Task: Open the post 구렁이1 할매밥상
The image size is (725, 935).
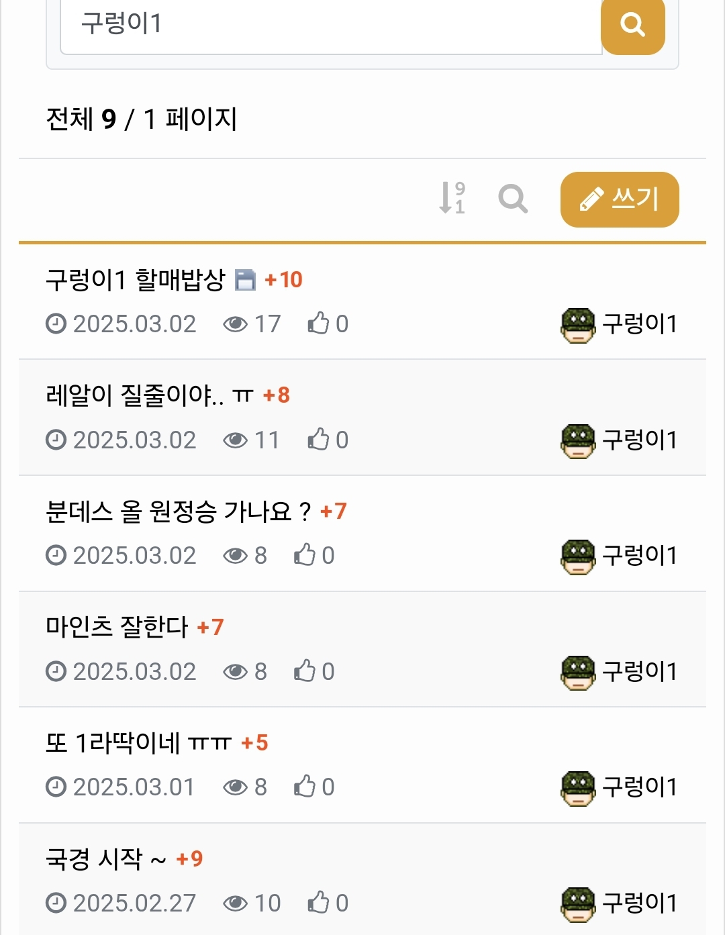Action: [135, 280]
